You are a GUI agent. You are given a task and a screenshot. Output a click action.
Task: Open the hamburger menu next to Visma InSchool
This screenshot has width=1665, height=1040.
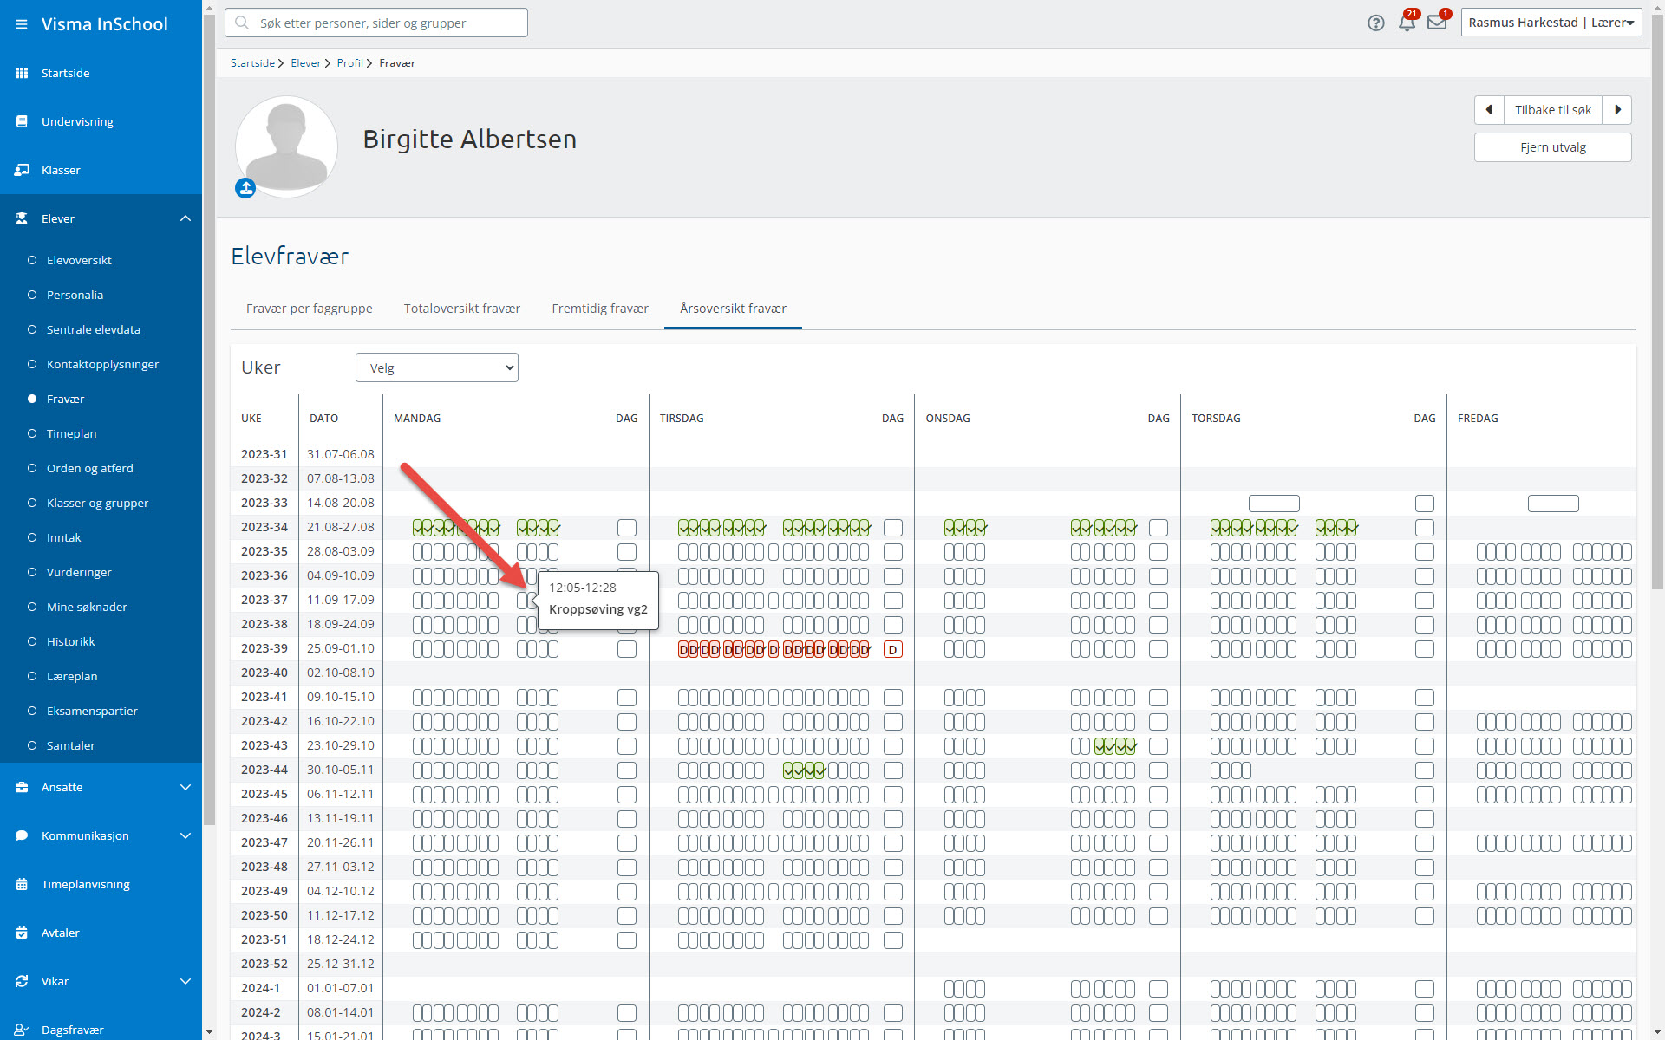click(22, 24)
